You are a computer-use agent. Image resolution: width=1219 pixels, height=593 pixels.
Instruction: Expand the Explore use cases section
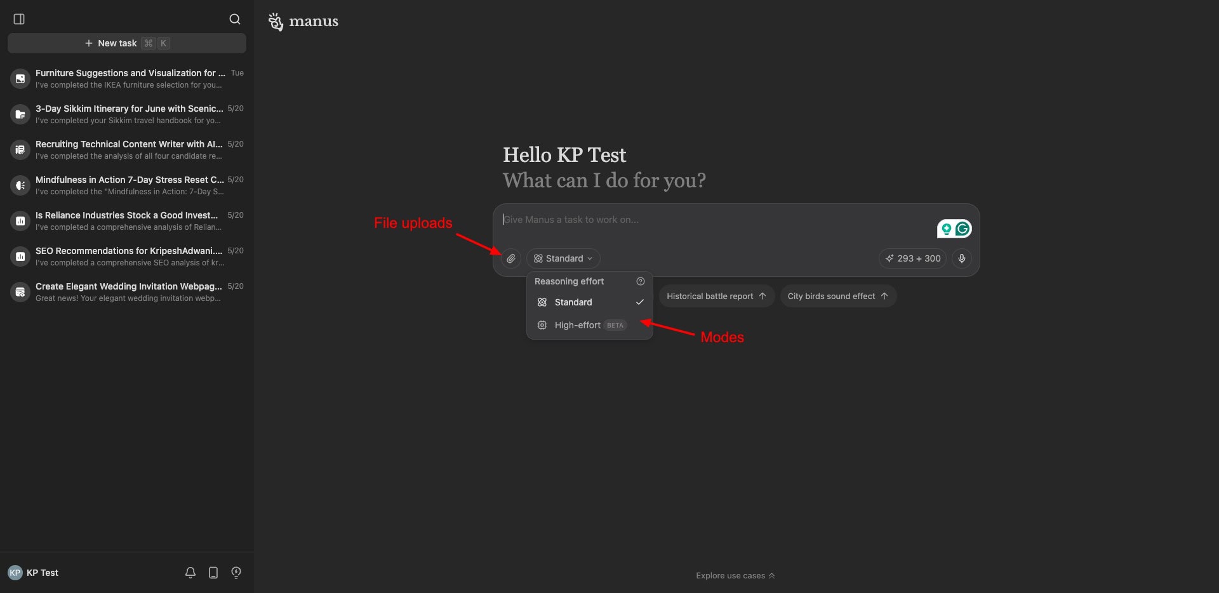(x=735, y=576)
